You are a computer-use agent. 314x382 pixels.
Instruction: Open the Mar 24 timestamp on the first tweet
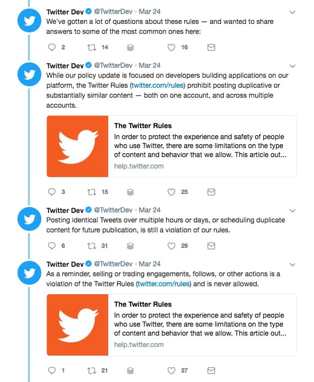point(150,11)
